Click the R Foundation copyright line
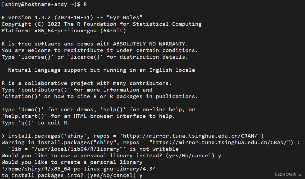This screenshot has height=179, width=305. [101, 24]
